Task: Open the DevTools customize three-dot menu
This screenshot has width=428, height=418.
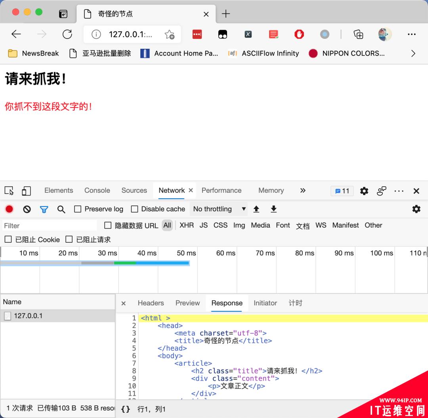Action: 399,191
